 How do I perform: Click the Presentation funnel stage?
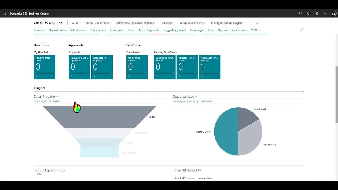[99, 133]
